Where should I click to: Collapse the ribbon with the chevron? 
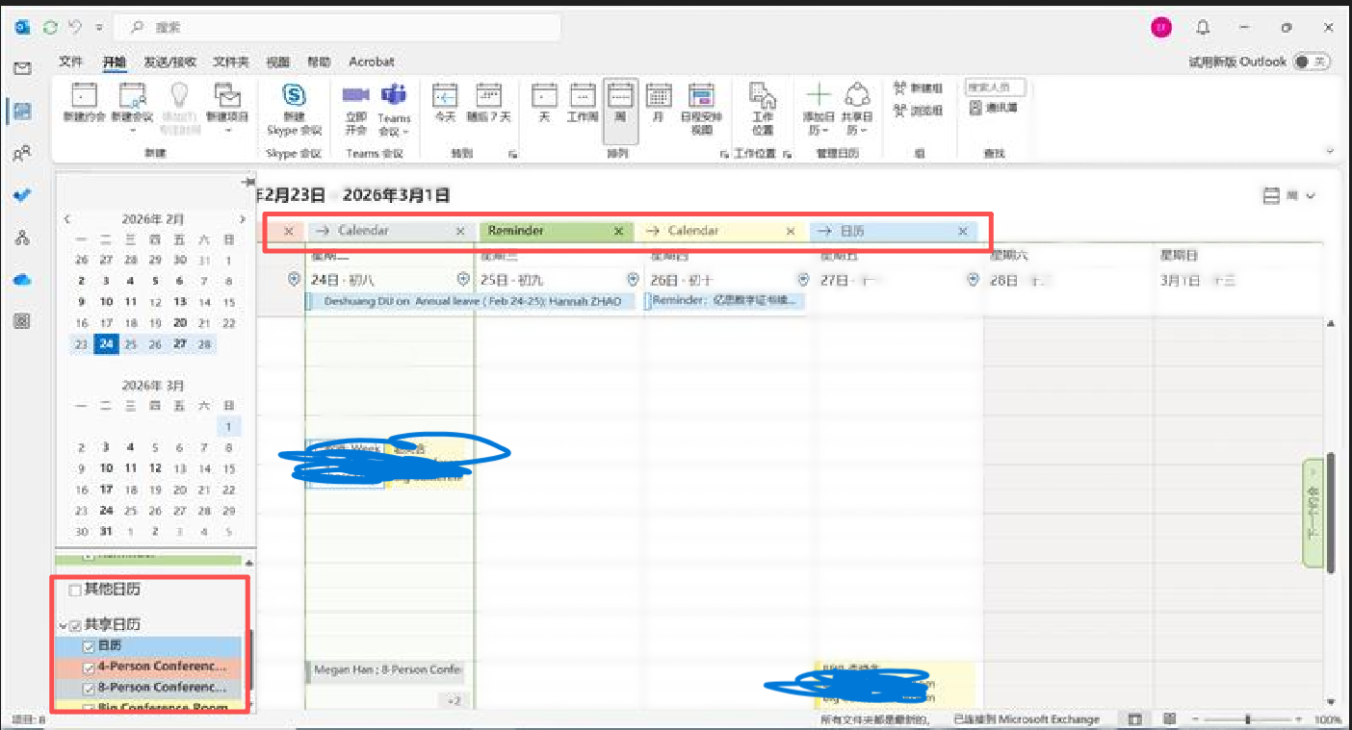point(1330,151)
